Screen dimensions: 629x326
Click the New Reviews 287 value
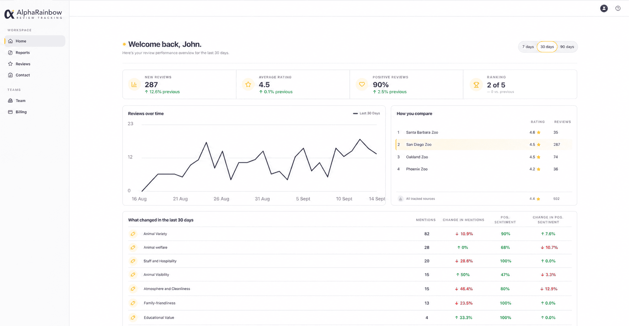(151, 85)
